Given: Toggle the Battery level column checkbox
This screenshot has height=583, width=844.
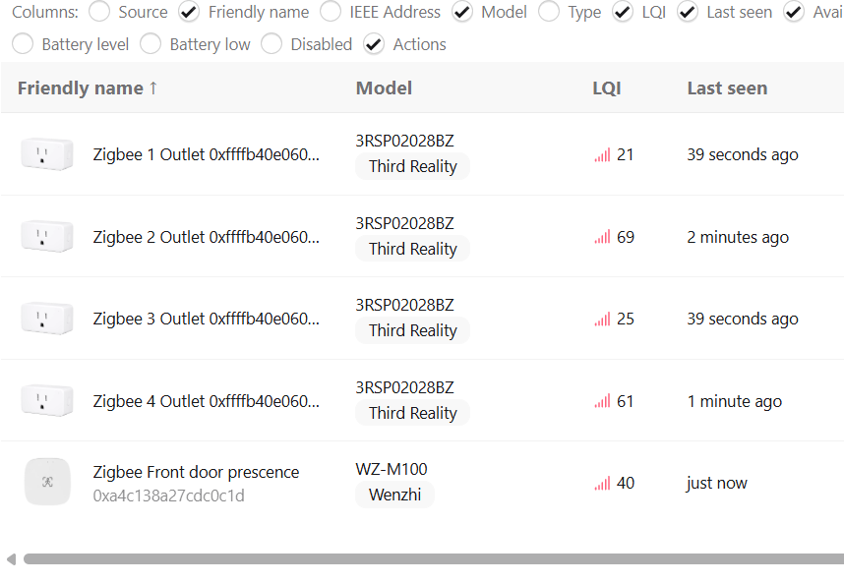Looking at the screenshot, I should (x=24, y=44).
